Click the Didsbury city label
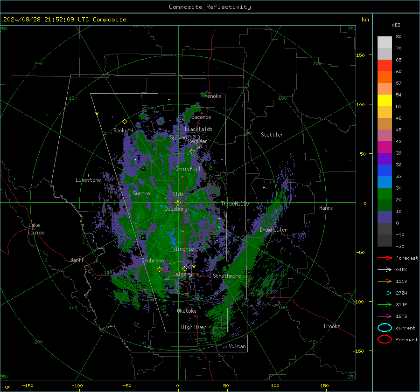Viewport: 420px width, 392px height. (x=176, y=209)
